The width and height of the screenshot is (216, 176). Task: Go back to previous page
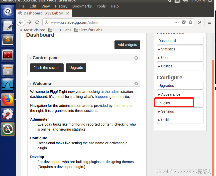21,22
